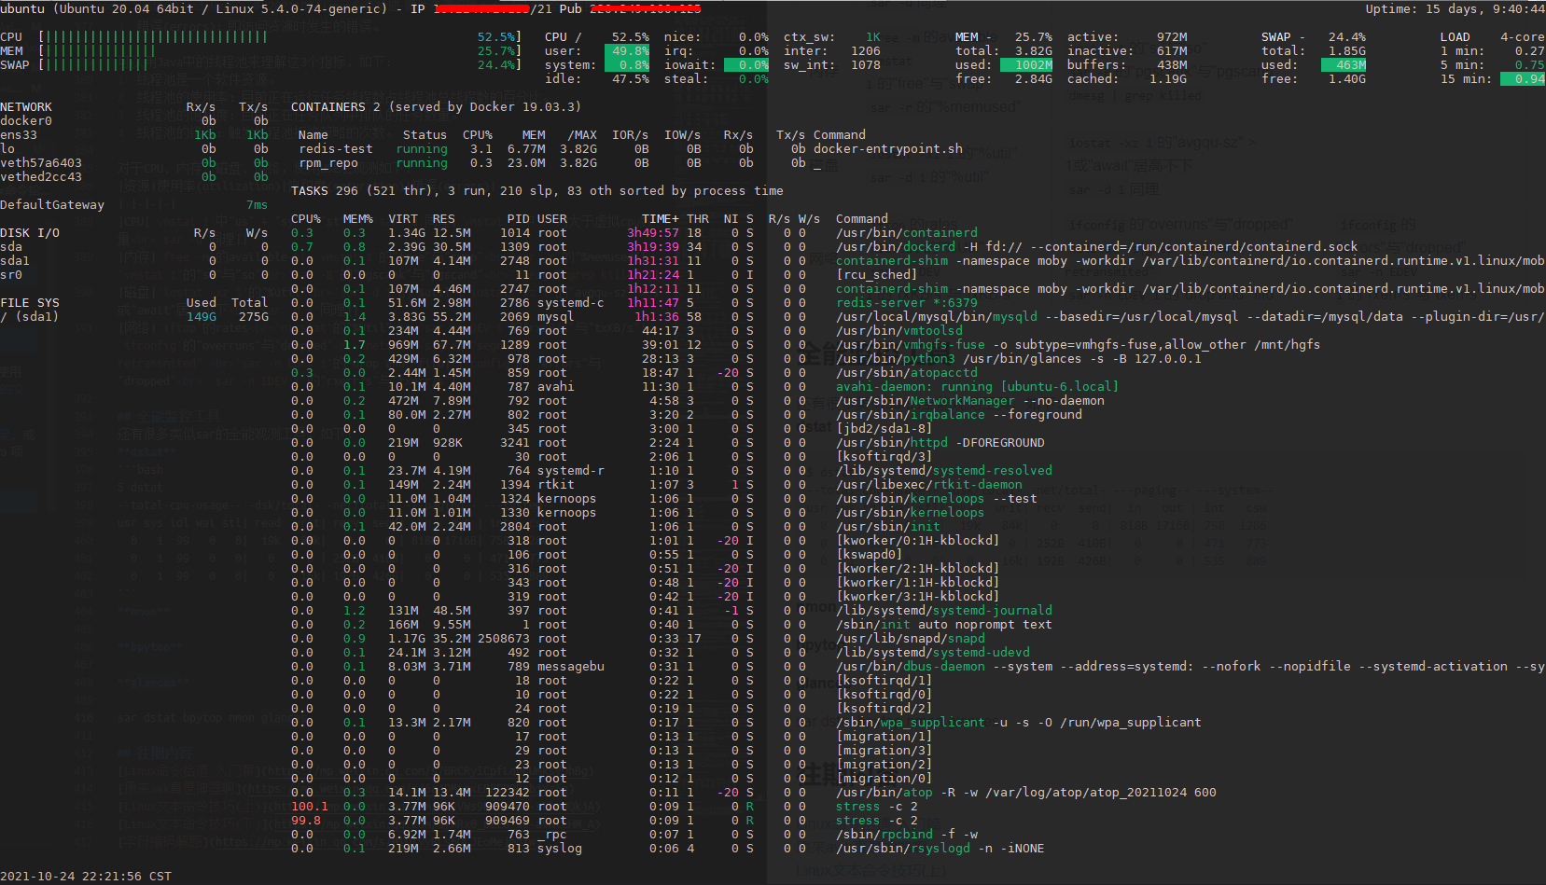
Task: Click the PID "2508673" in process list
Action: (504, 639)
